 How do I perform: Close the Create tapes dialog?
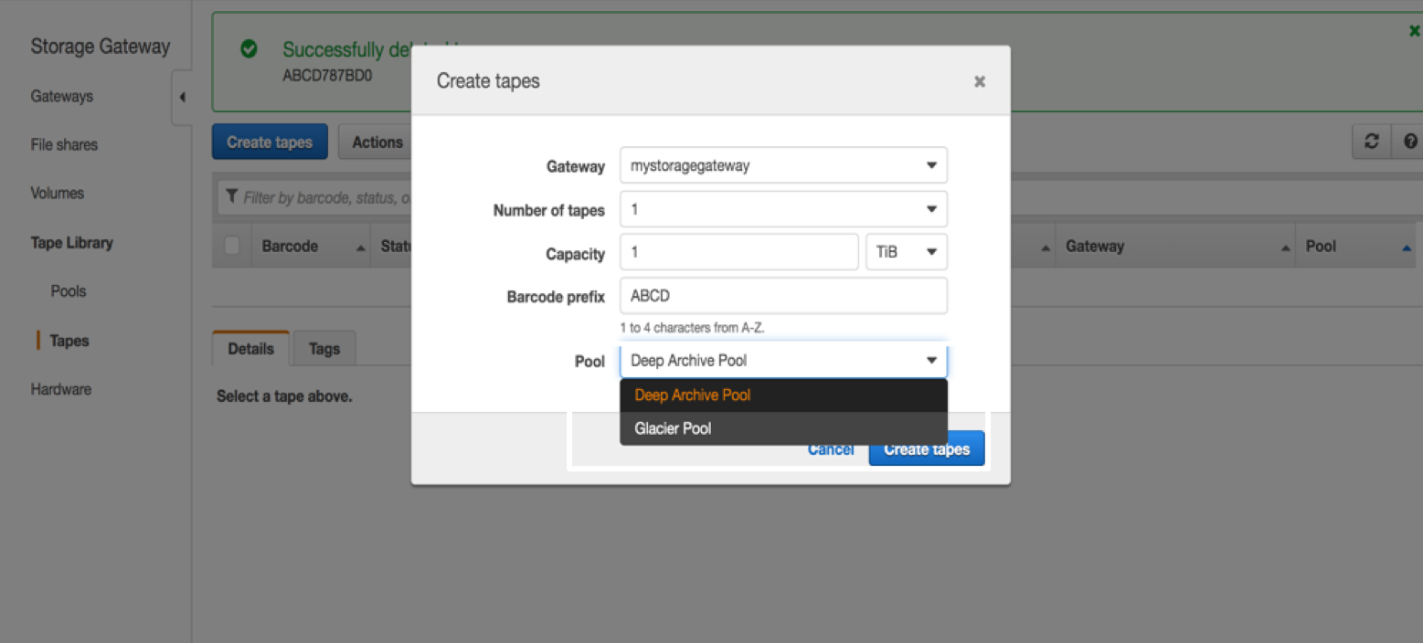coord(979,81)
